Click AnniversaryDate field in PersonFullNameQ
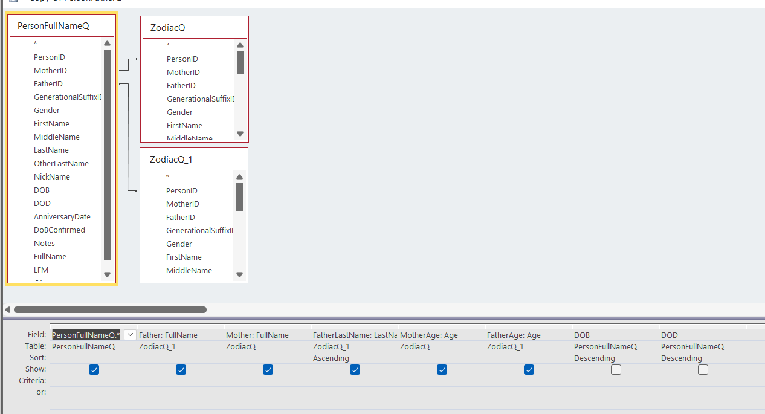This screenshot has width=765, height=414. [62, 217]
